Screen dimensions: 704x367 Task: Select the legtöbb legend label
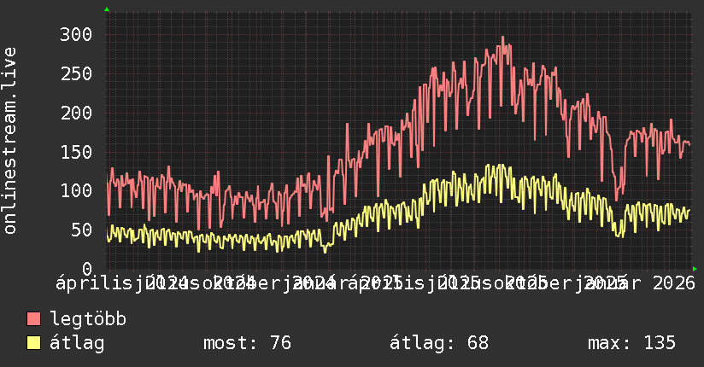coord(89,318)
